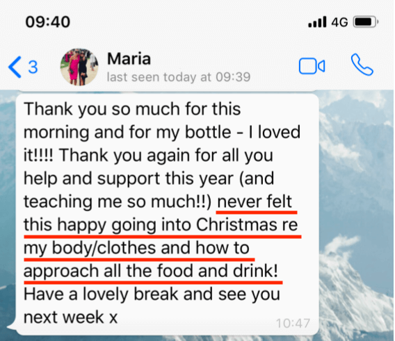Tap the mountain wallpaper beside the message
The image size is (395, 341).
tap(357, 201)
